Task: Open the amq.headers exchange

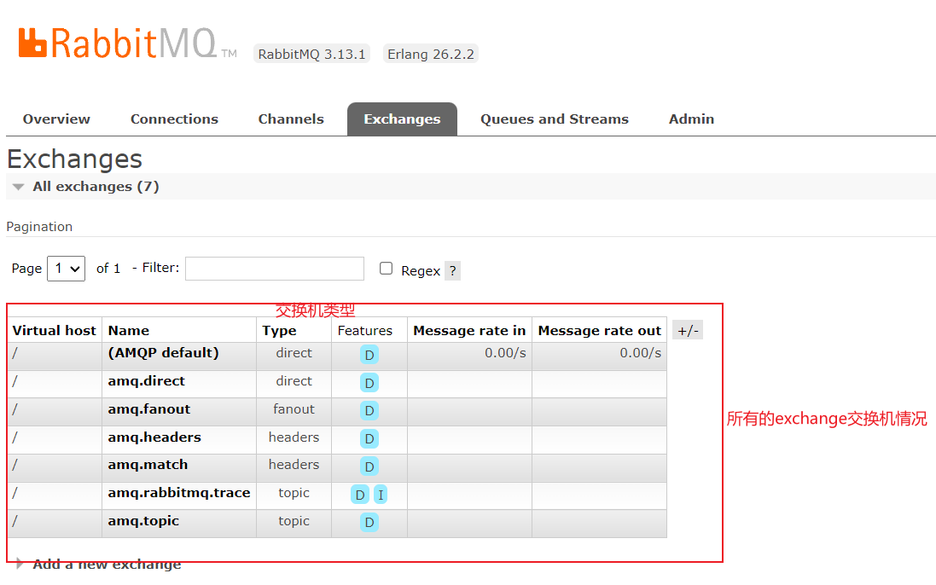Action: coord(154,437)
